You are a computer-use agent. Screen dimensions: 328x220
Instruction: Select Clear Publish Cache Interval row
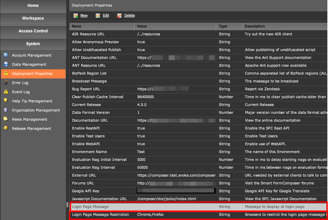(x=198, y=97)
